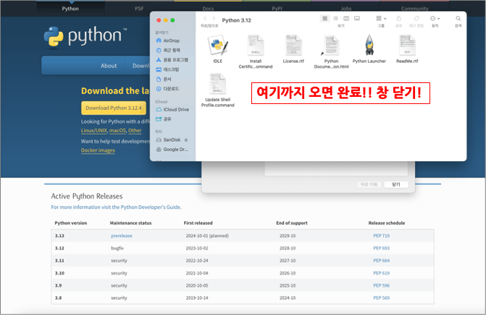Close the Python 3.12 Finder window
Viewport: 486px width, 315px height.
[159, 20]
